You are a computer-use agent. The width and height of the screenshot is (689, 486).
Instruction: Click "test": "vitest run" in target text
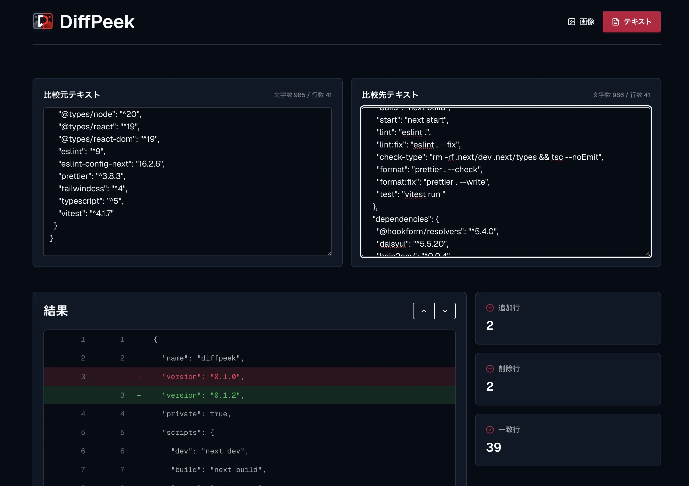click(411, 194)
